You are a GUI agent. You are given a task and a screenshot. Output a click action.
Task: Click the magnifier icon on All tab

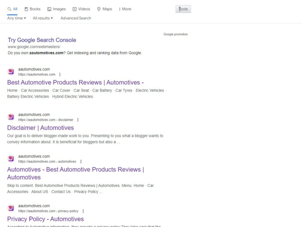(9, 9)
